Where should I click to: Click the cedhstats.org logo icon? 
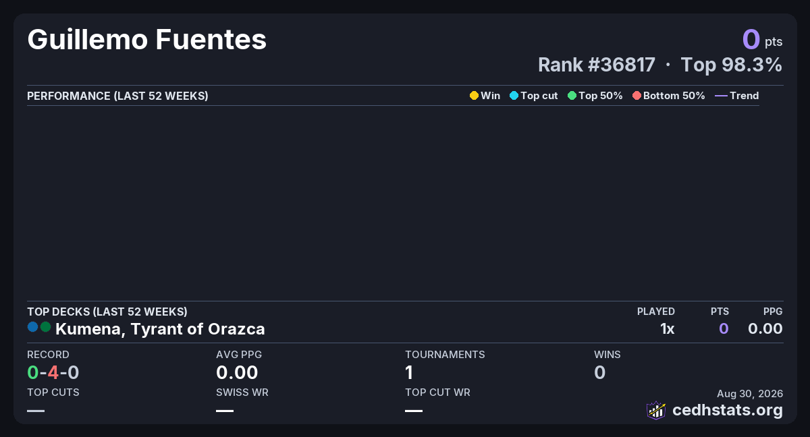pyautogui.click(x=656, y=410)
